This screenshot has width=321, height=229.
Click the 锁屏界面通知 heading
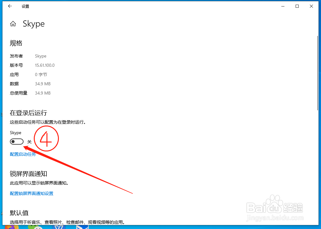[29, 174]
